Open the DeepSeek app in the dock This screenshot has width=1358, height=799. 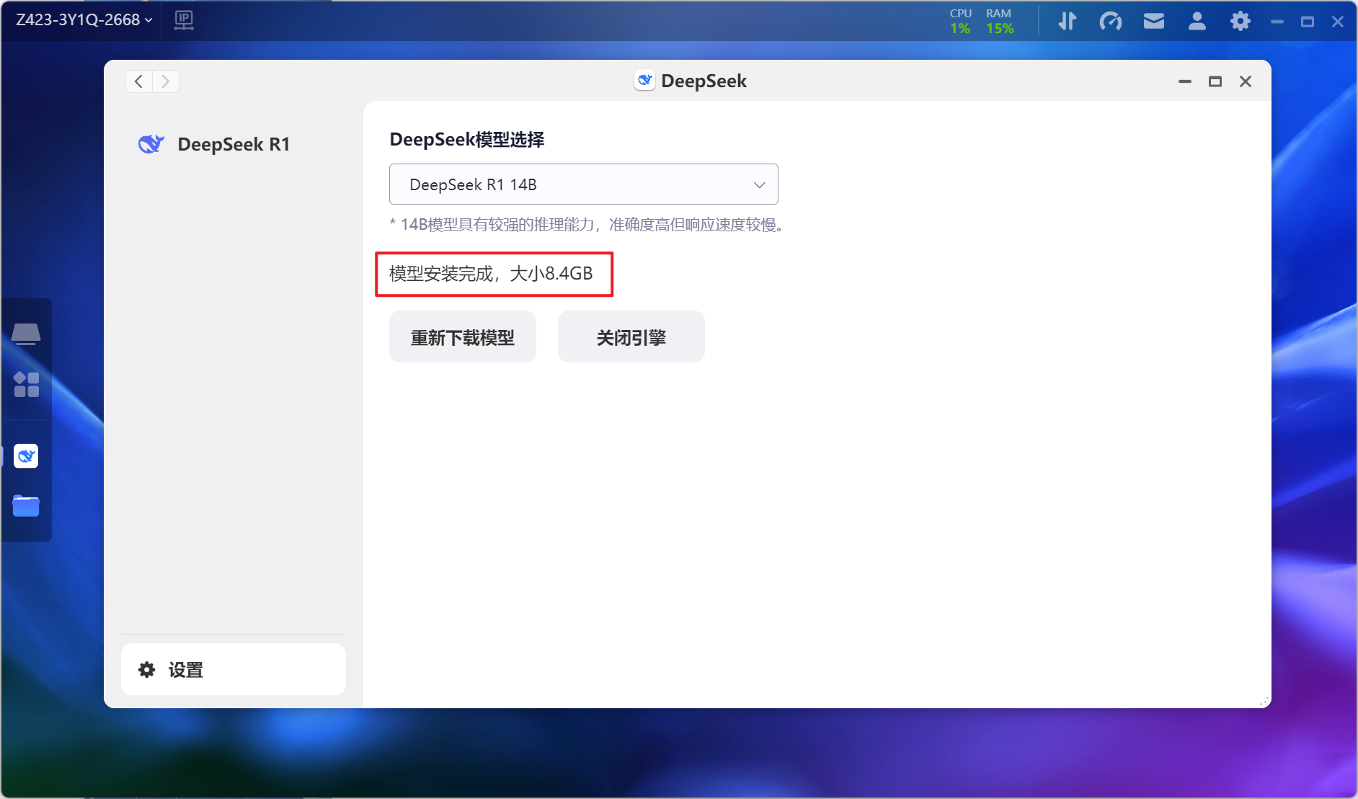point(26,456)
